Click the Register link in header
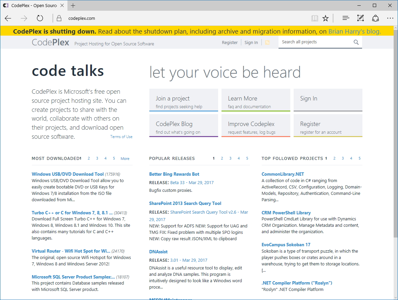The height and width of the screenshot is (300, 398). 230,42
